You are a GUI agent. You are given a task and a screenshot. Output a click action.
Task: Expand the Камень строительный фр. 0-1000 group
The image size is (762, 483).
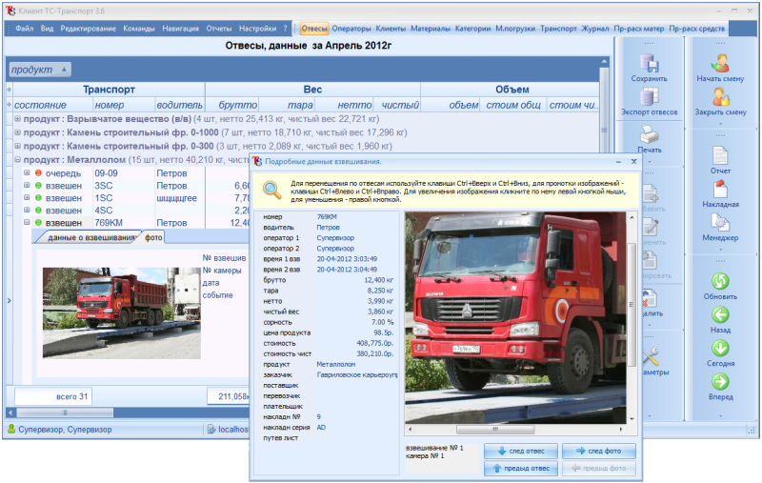(x=17, y=132)
